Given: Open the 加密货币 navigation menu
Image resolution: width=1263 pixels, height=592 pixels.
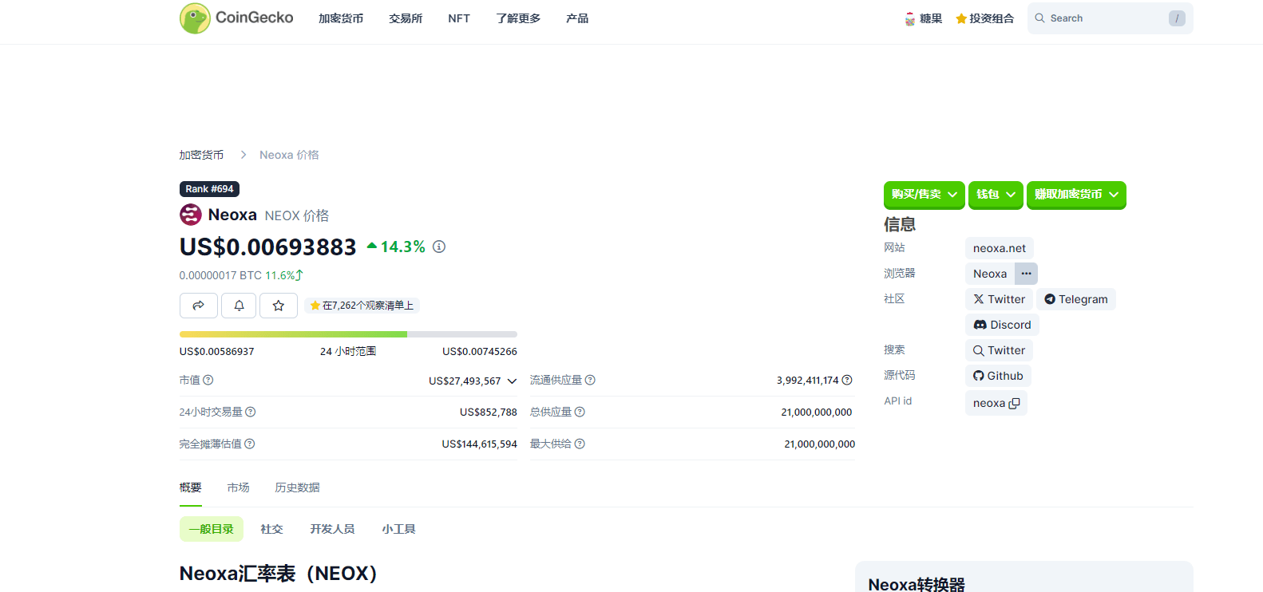Looking at the screenshot, I should click(341, 18).
